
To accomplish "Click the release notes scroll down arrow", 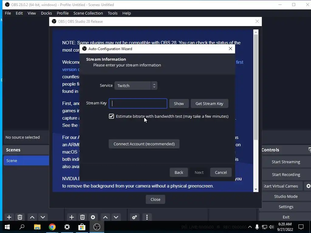I will point(256,189).
